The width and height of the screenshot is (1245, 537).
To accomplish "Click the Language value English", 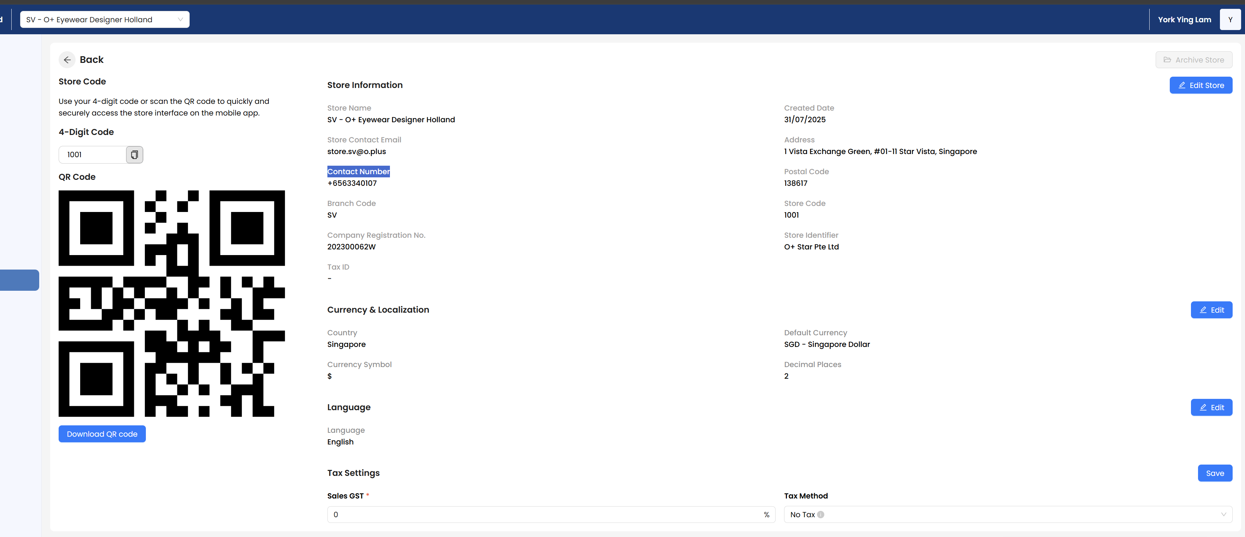I will pos(340,442).
